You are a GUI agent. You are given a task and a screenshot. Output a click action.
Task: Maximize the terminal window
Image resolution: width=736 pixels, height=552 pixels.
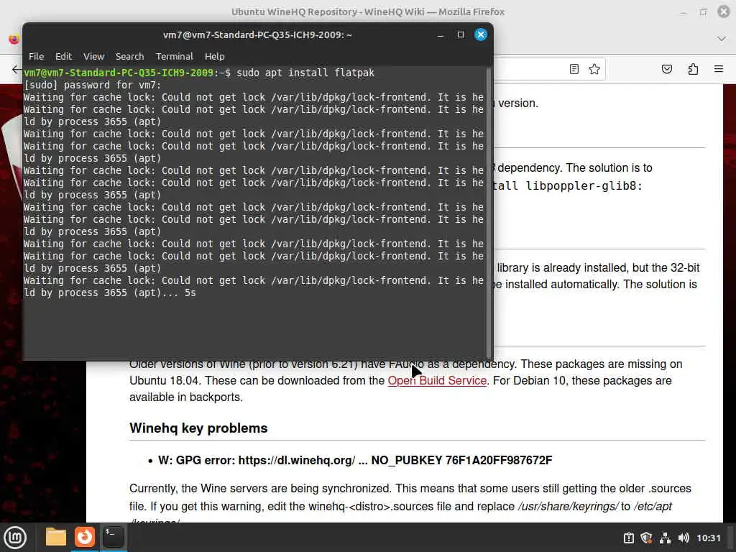pos(461,34)
